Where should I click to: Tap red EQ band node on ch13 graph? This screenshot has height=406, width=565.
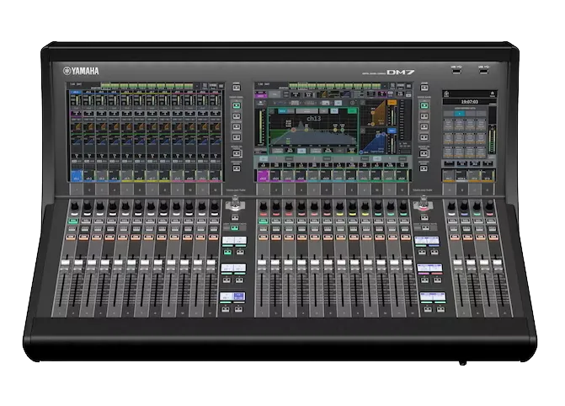pos(294,130)
